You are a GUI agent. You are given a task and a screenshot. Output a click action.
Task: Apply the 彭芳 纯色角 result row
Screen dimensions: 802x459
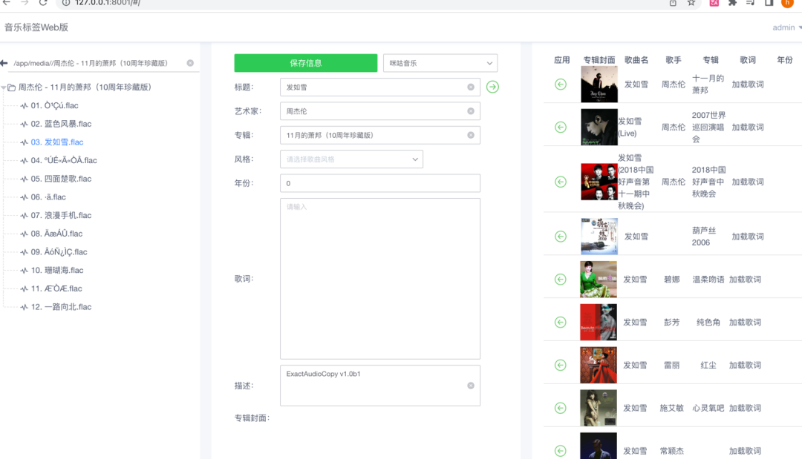(561, 322)
